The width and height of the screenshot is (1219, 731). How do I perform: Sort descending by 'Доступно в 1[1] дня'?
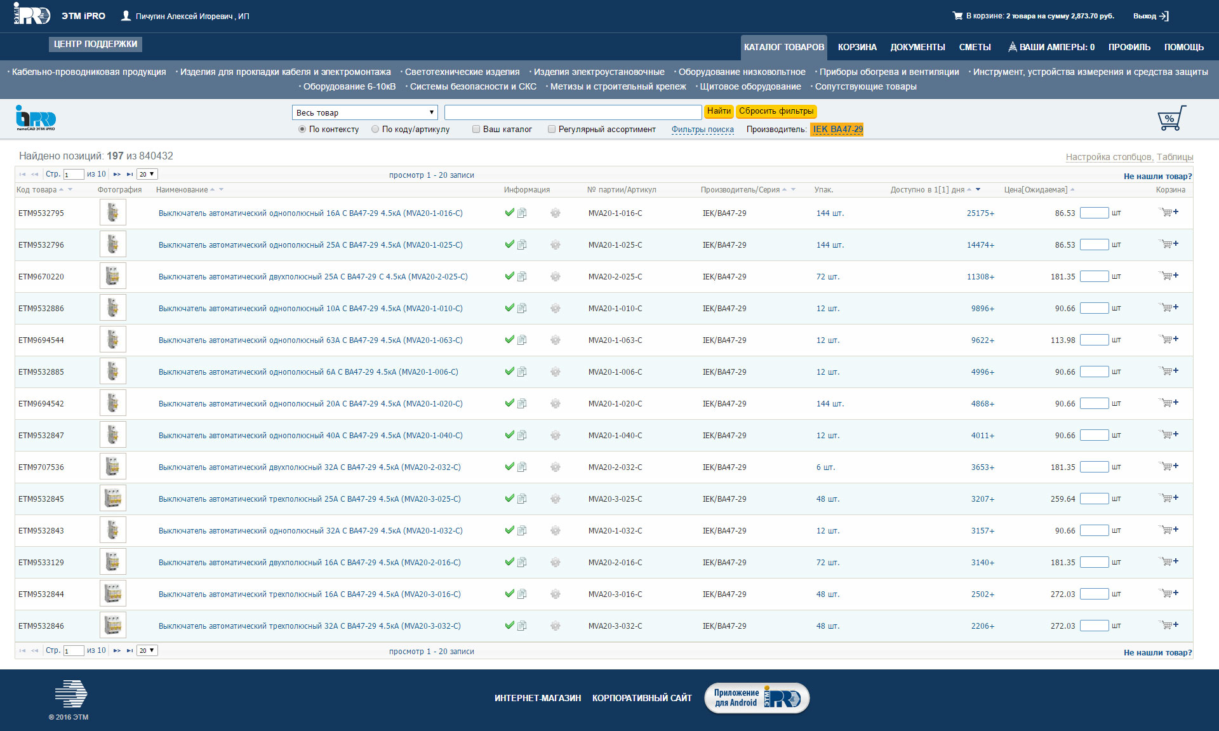(x=978, y=189)
